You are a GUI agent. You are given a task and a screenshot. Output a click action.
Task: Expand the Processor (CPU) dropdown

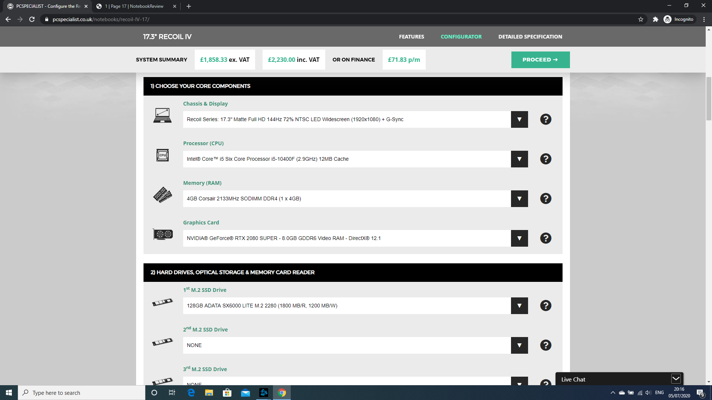(519, 159)
